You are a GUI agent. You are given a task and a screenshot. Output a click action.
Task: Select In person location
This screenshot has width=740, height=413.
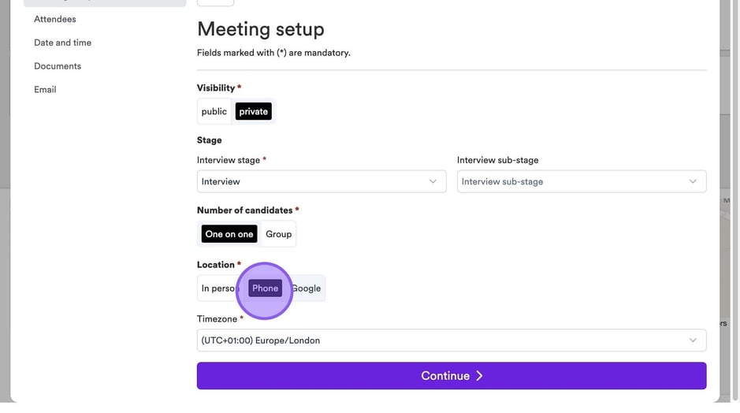pos(217,288)
